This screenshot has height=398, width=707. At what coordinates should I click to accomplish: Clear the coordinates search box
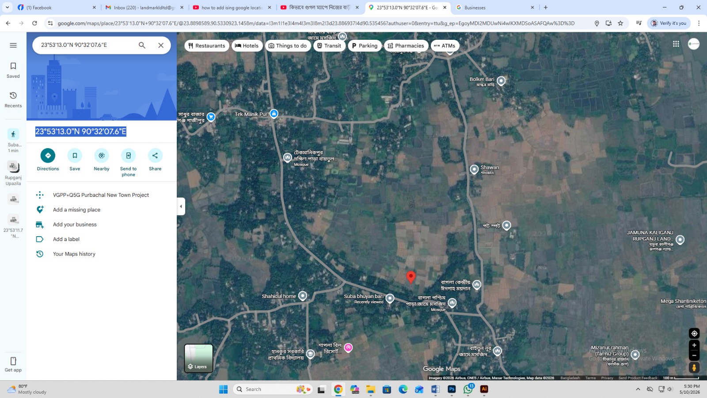point(161,45)
